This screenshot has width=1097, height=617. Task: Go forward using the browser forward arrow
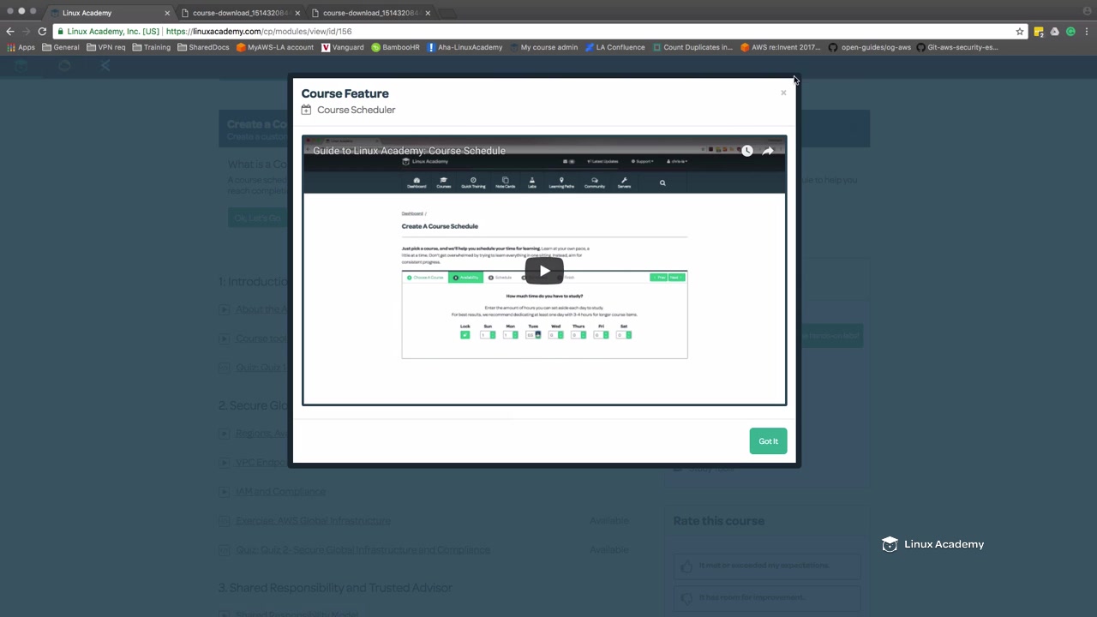click(26, 31)
